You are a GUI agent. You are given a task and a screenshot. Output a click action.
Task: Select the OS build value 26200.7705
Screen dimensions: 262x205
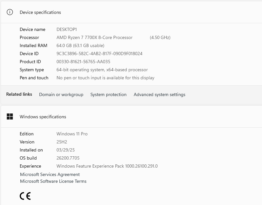click(x=68, y=158)
